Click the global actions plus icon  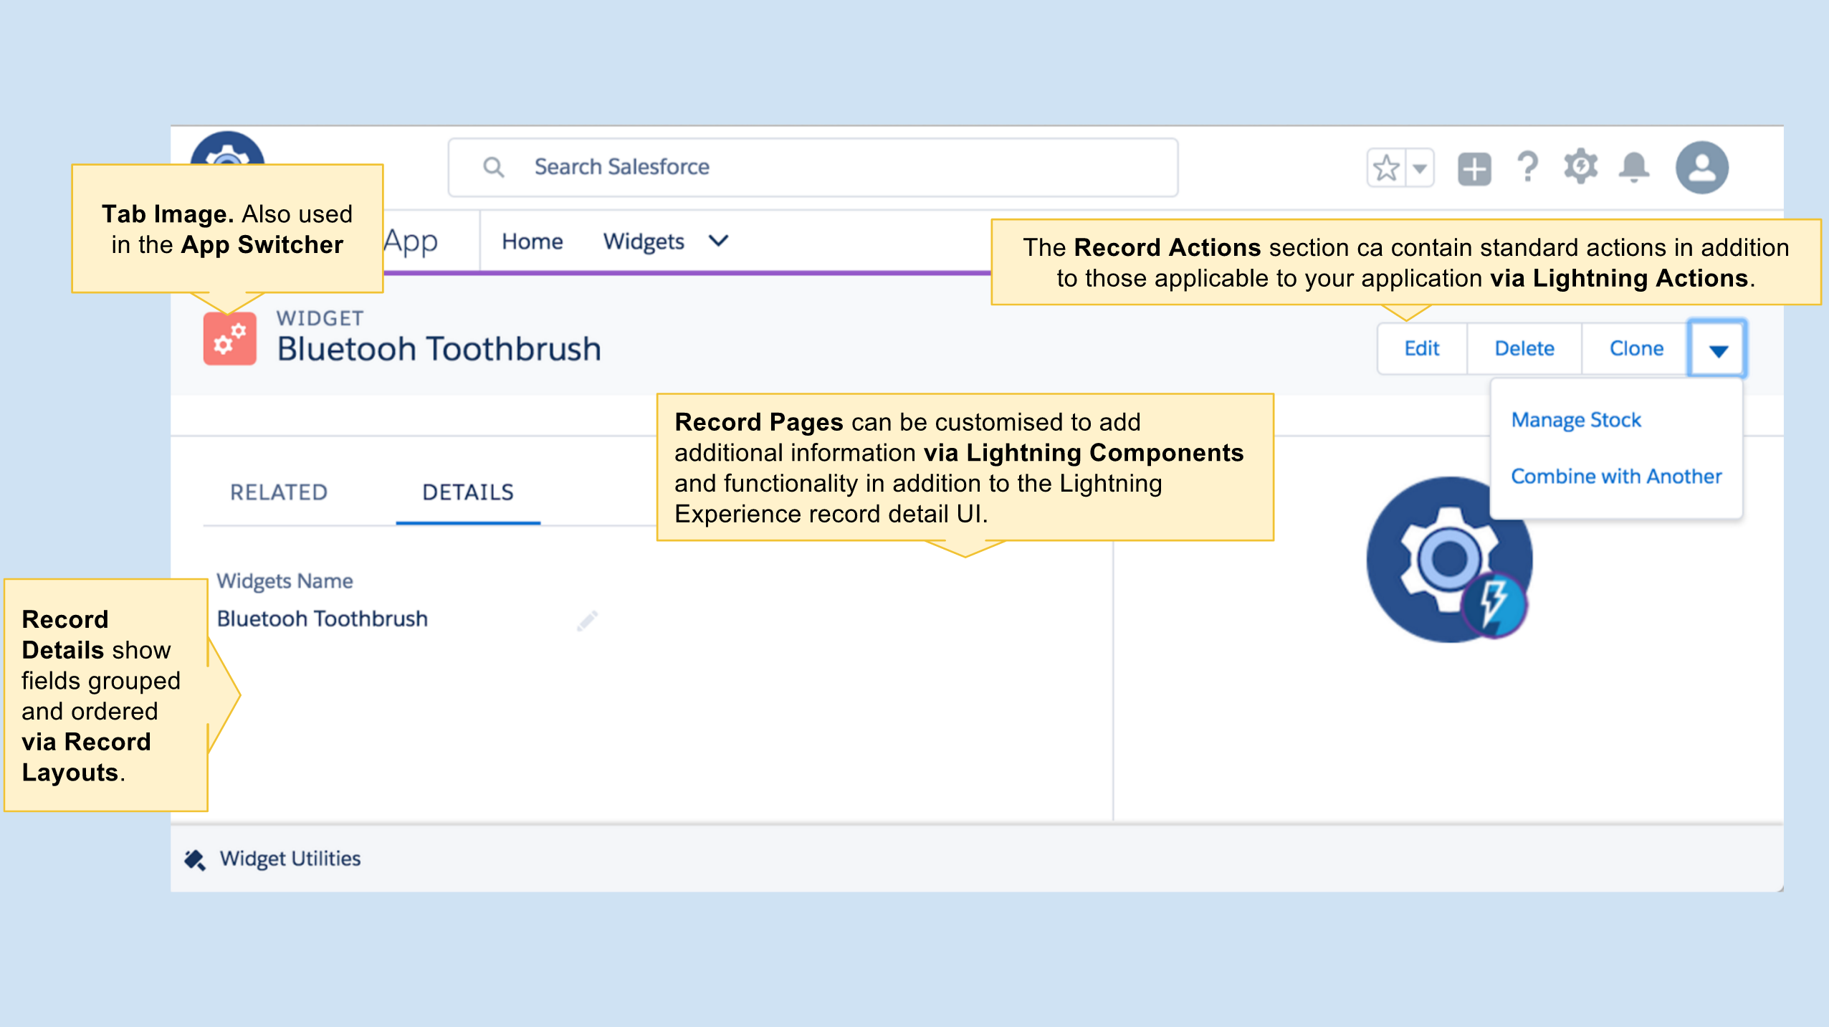pos(1474,169)
